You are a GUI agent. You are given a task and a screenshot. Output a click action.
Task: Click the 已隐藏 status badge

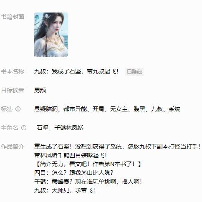tap(134, 72)
